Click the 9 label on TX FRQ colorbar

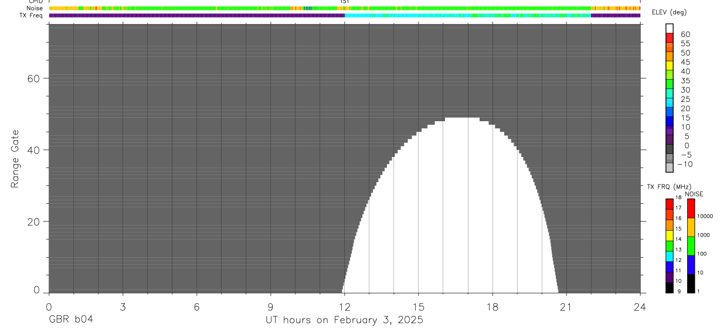point(678,291)
